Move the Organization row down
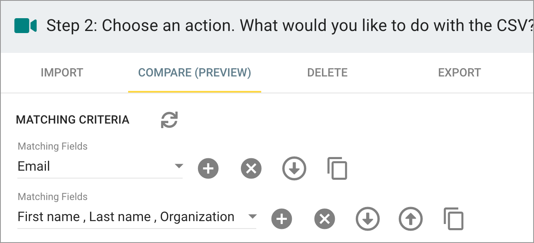 (x=368, y=219)
